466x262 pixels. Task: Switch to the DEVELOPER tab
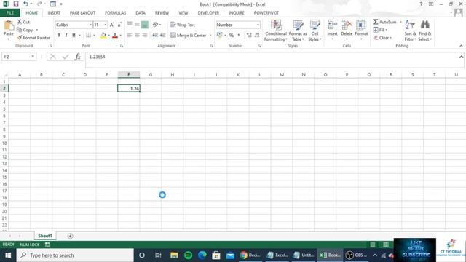(208, 13)
